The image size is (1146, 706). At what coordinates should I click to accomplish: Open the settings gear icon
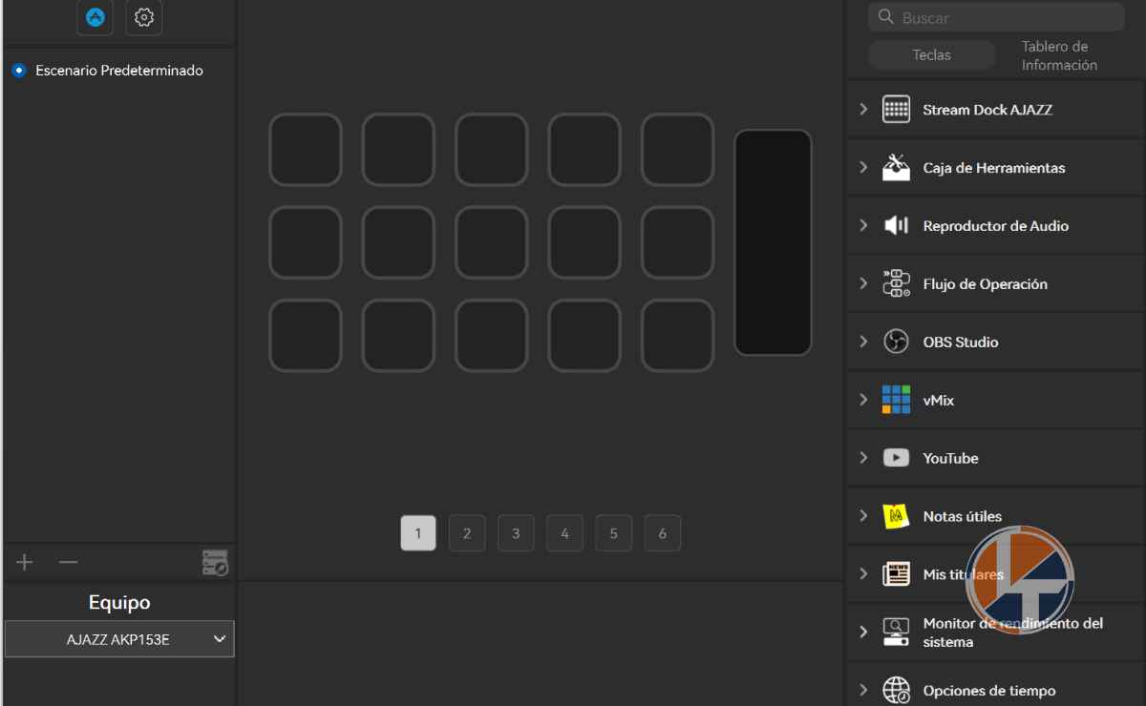[x=144, y=17]
